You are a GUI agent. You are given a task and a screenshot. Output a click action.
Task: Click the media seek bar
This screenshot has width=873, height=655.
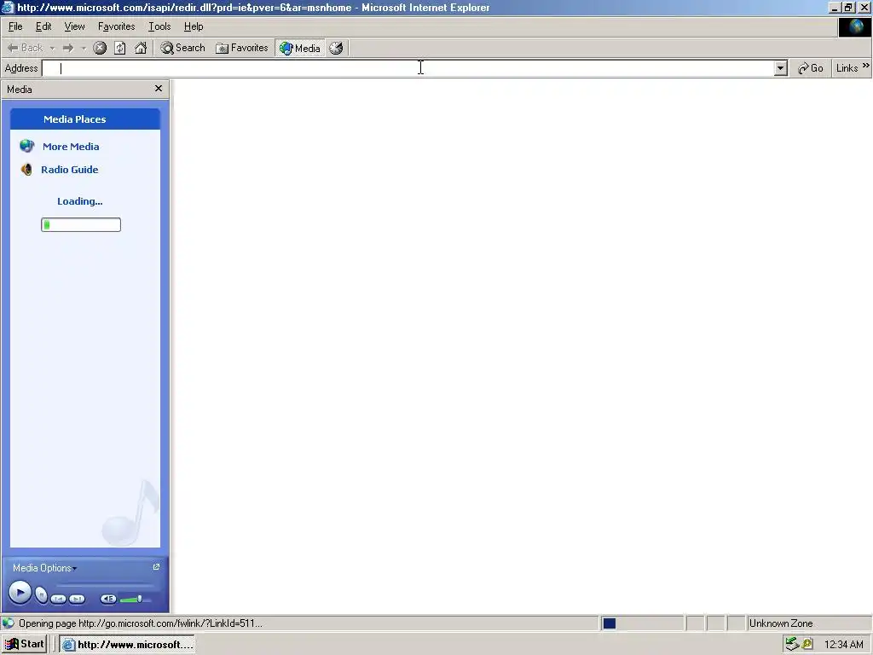pyautogui.click(x=105, y=585)
